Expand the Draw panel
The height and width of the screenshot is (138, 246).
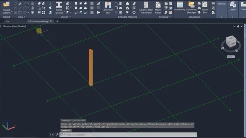(22, 17)
